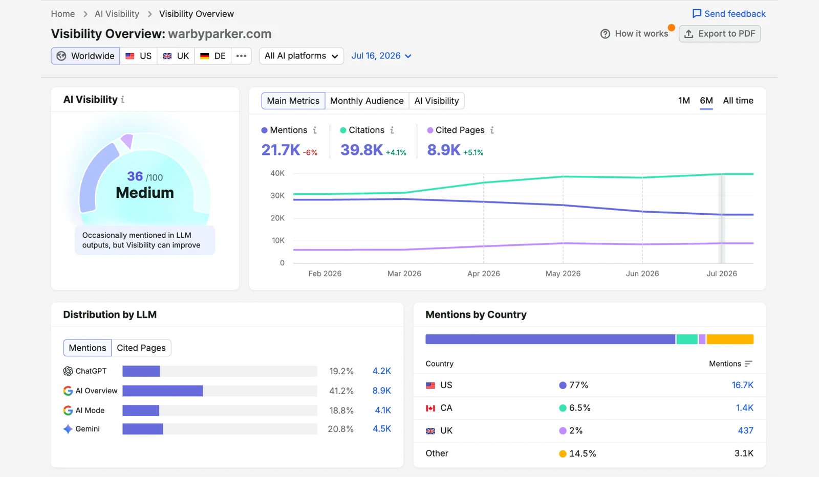The image size is (819, 477).
Task: Click the Jul 2026 chart marker
Action: (722, 218)
